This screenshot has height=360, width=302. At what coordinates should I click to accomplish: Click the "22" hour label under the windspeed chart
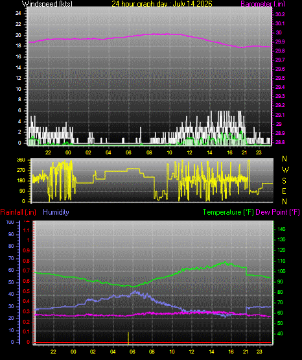pyautogui.click(x=48, y=152)
